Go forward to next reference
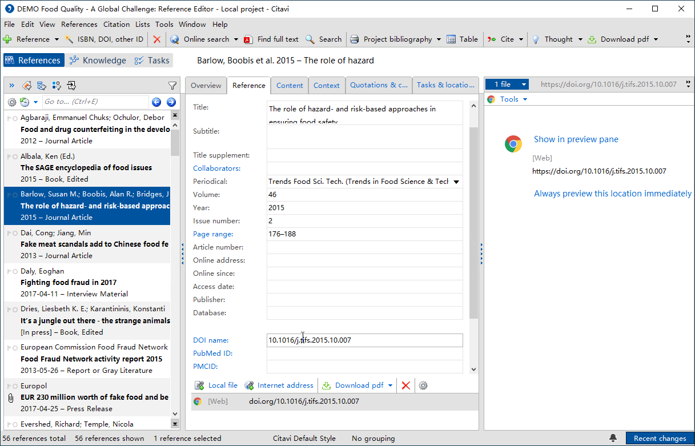Viewport: 695px width, 446px height. [x=171, y=102]
